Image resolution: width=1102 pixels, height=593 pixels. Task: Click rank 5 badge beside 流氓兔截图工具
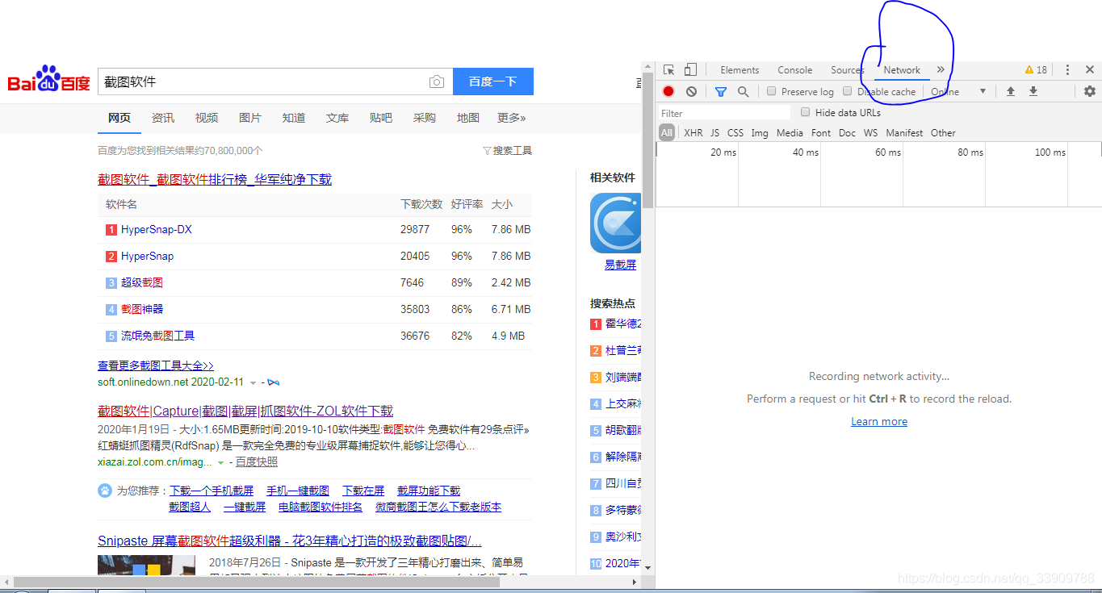[x=111, y=336]
